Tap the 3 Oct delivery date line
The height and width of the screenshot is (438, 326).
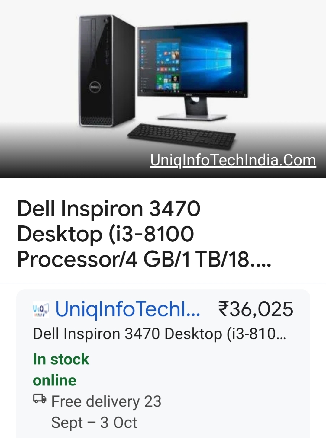coord(94,423)
